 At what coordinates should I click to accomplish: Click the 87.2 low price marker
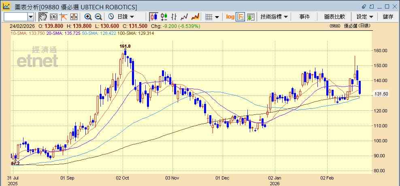tap(15, 163)
